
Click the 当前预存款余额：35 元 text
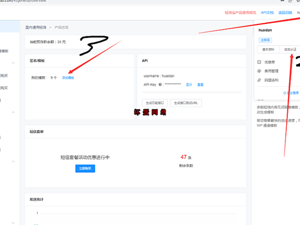(x=47, y=42)
